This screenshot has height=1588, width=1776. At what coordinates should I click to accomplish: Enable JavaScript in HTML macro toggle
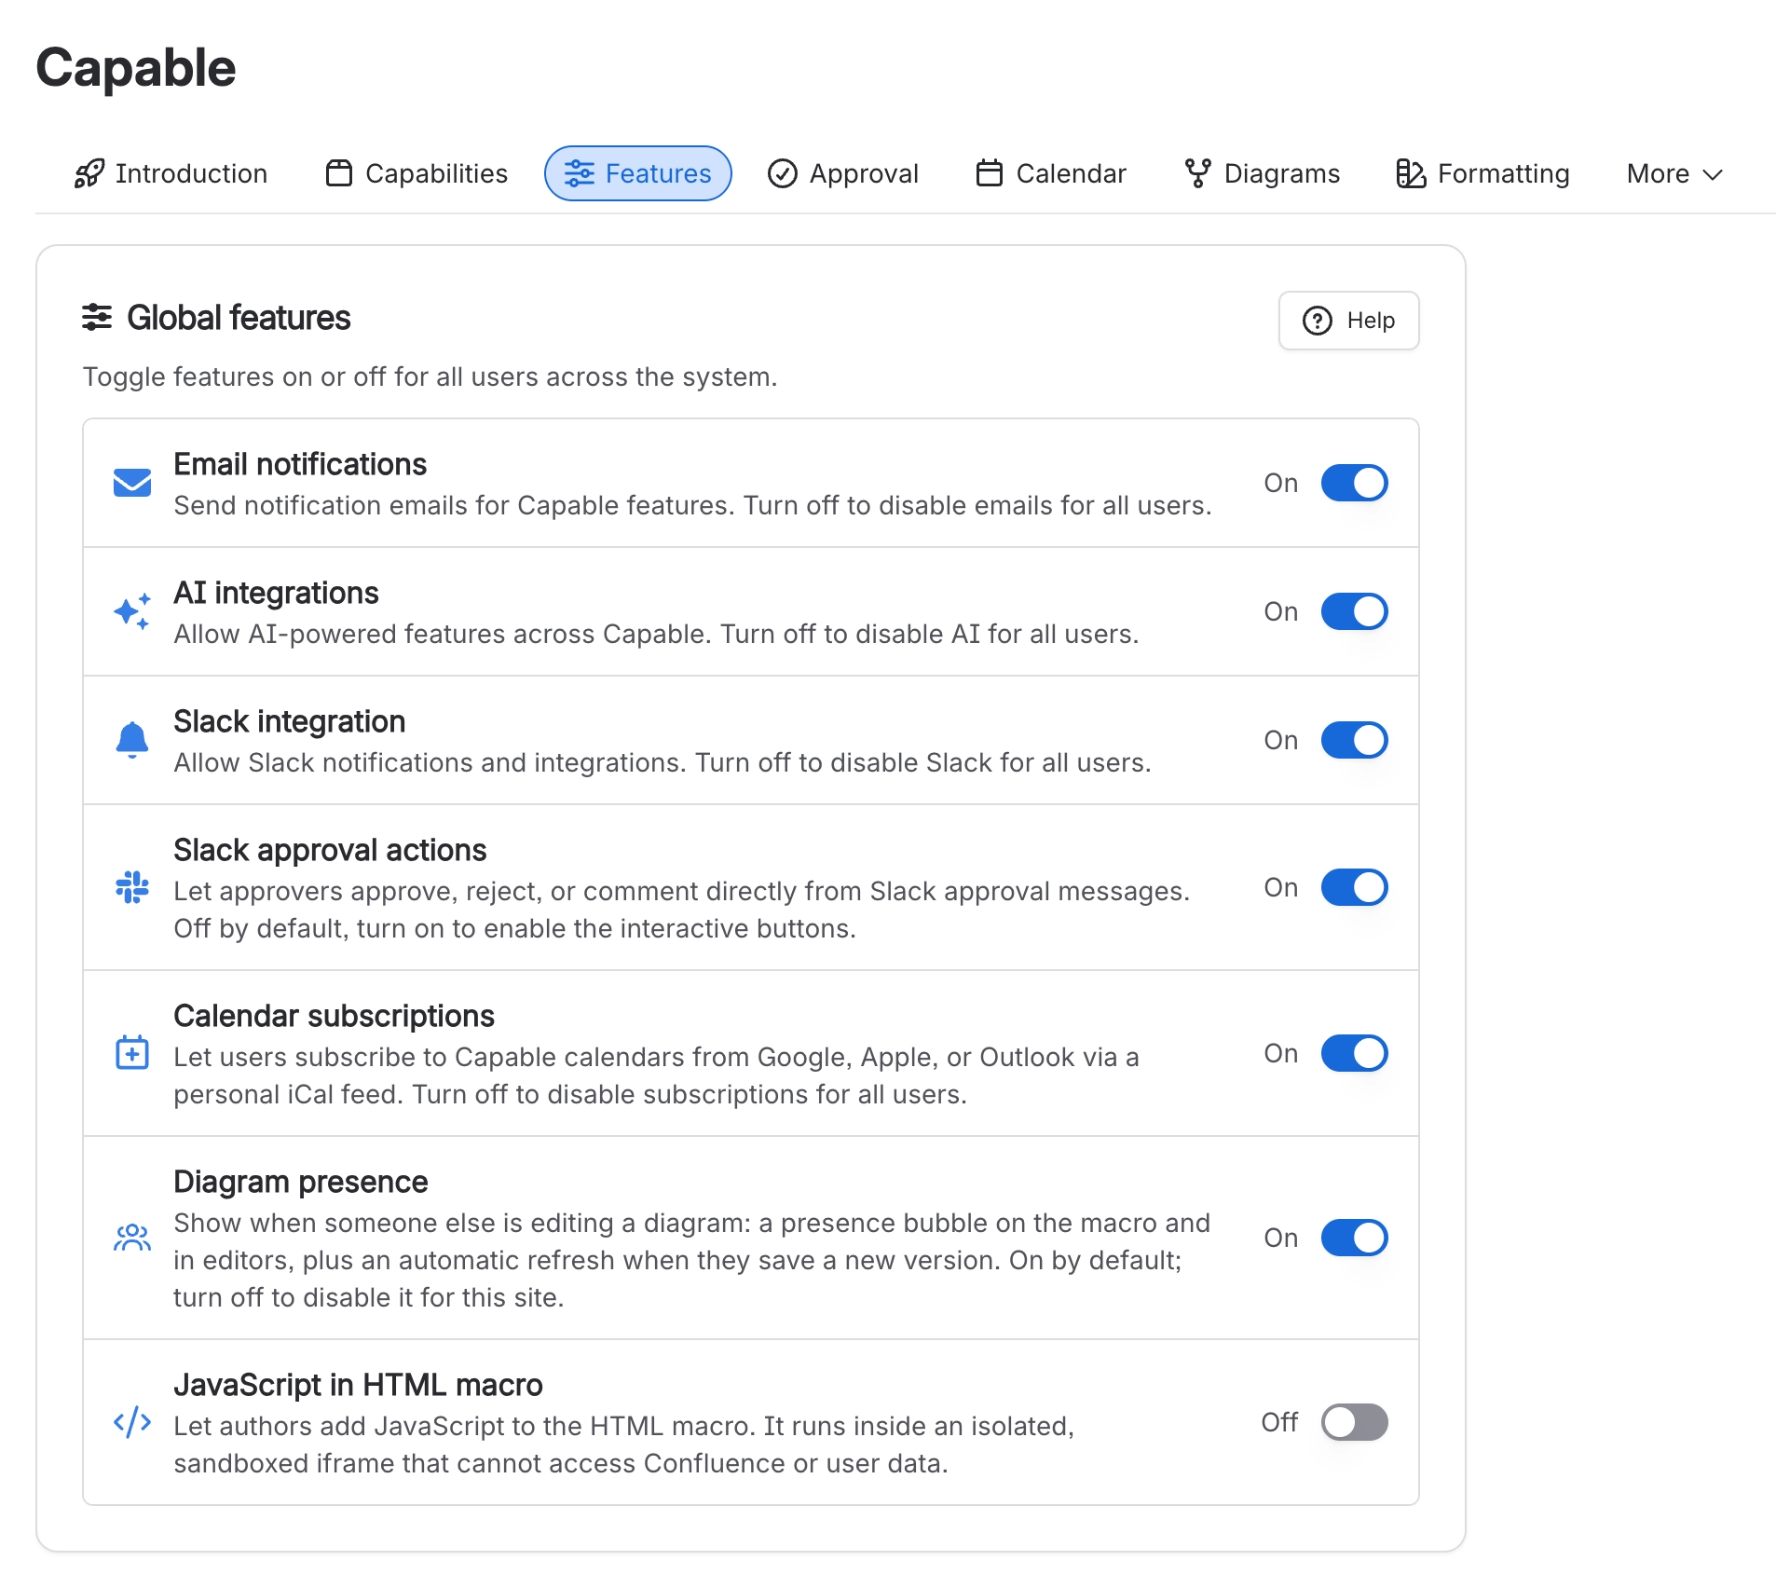pos(1355,1422)
